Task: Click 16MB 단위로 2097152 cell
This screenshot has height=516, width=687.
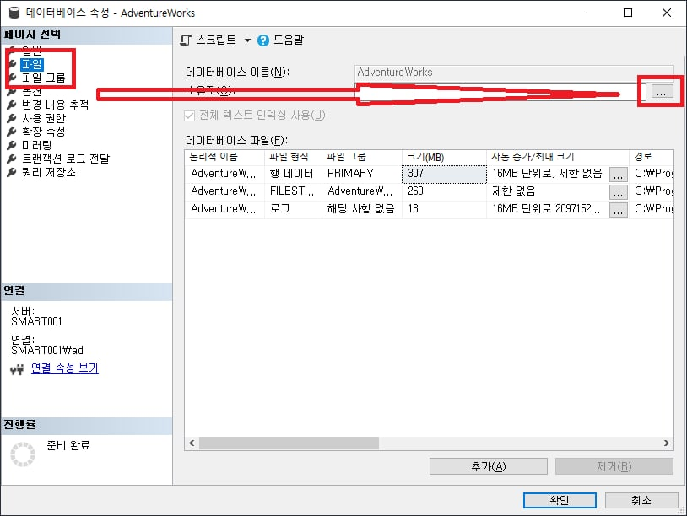Action: [548, 209]
